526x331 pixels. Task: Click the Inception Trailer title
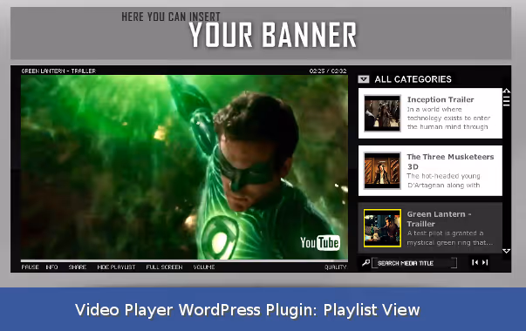coord(441,99)
